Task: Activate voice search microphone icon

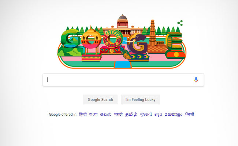Action: (196, 80)
